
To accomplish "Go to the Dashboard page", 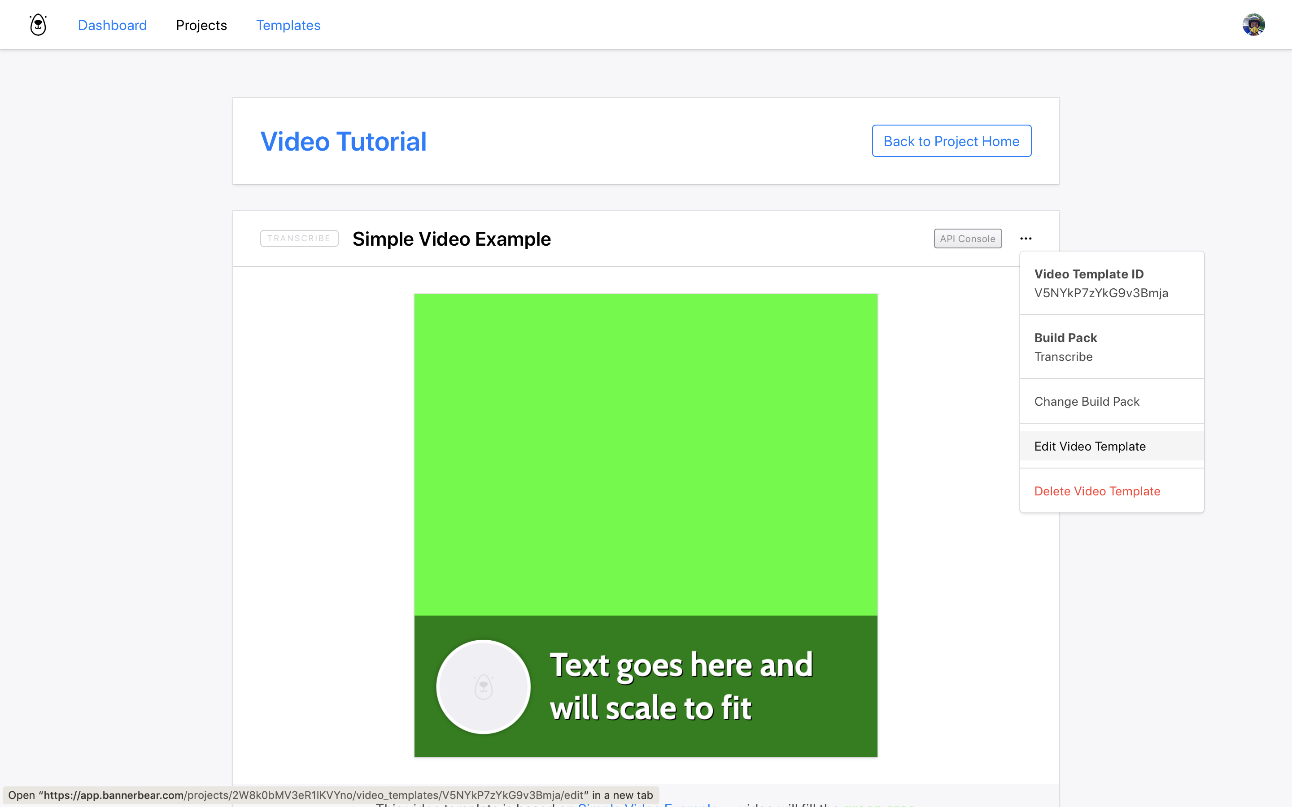I will click(x=112, y=25).
